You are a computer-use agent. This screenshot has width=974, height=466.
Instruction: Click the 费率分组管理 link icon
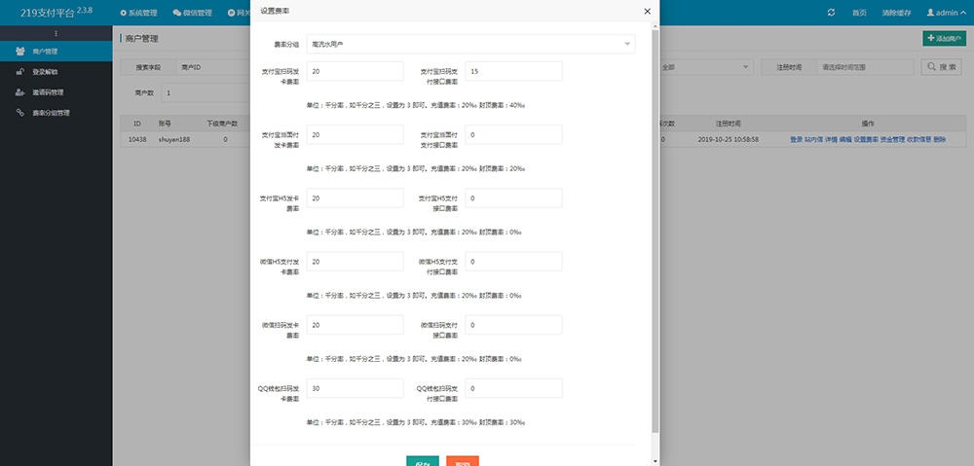coord(21,113)
